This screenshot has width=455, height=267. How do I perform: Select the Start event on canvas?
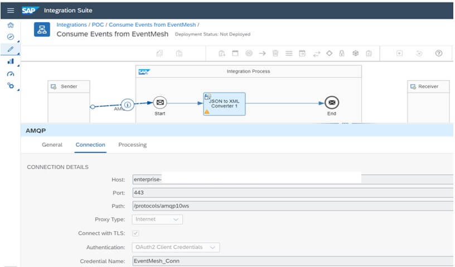(x=160, y=102)
